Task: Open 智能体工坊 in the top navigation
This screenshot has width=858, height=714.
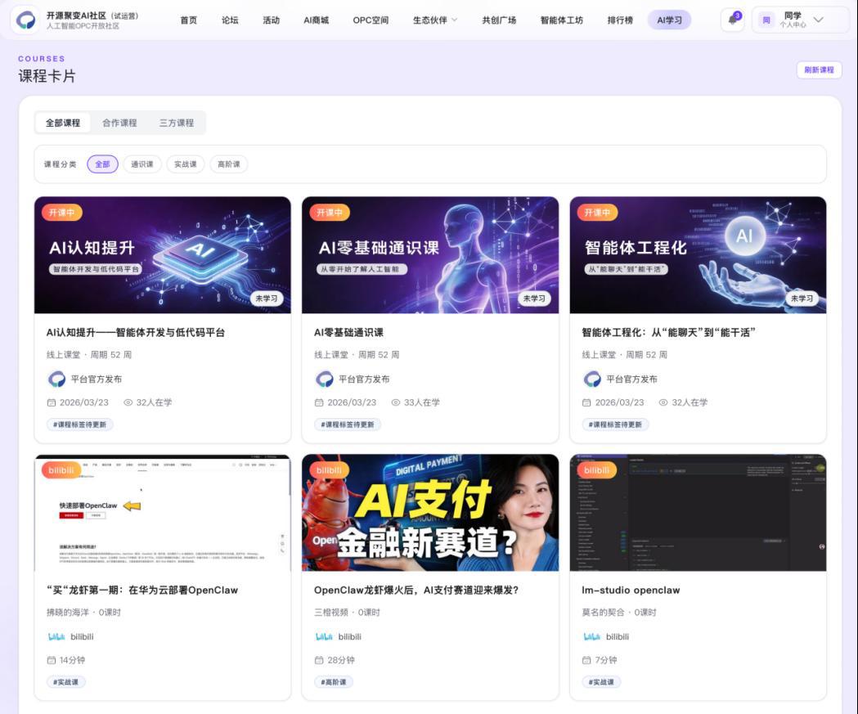Action: pos(561,20)
